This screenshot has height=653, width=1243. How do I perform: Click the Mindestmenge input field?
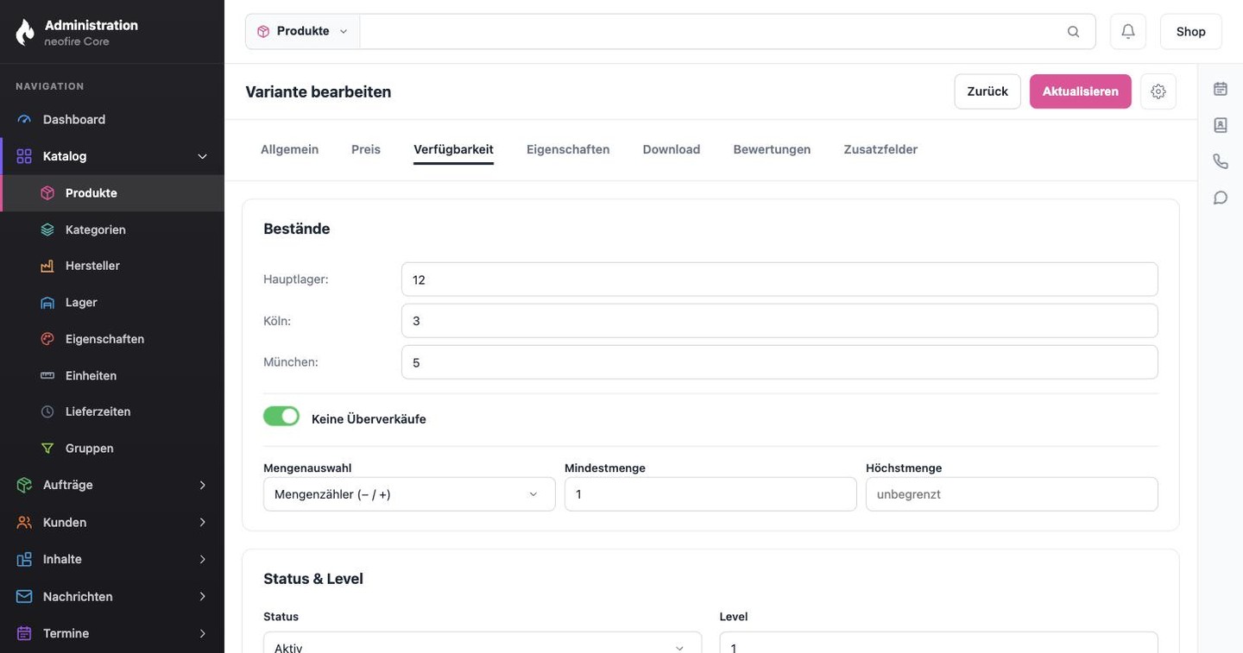(x=710, y=494)
